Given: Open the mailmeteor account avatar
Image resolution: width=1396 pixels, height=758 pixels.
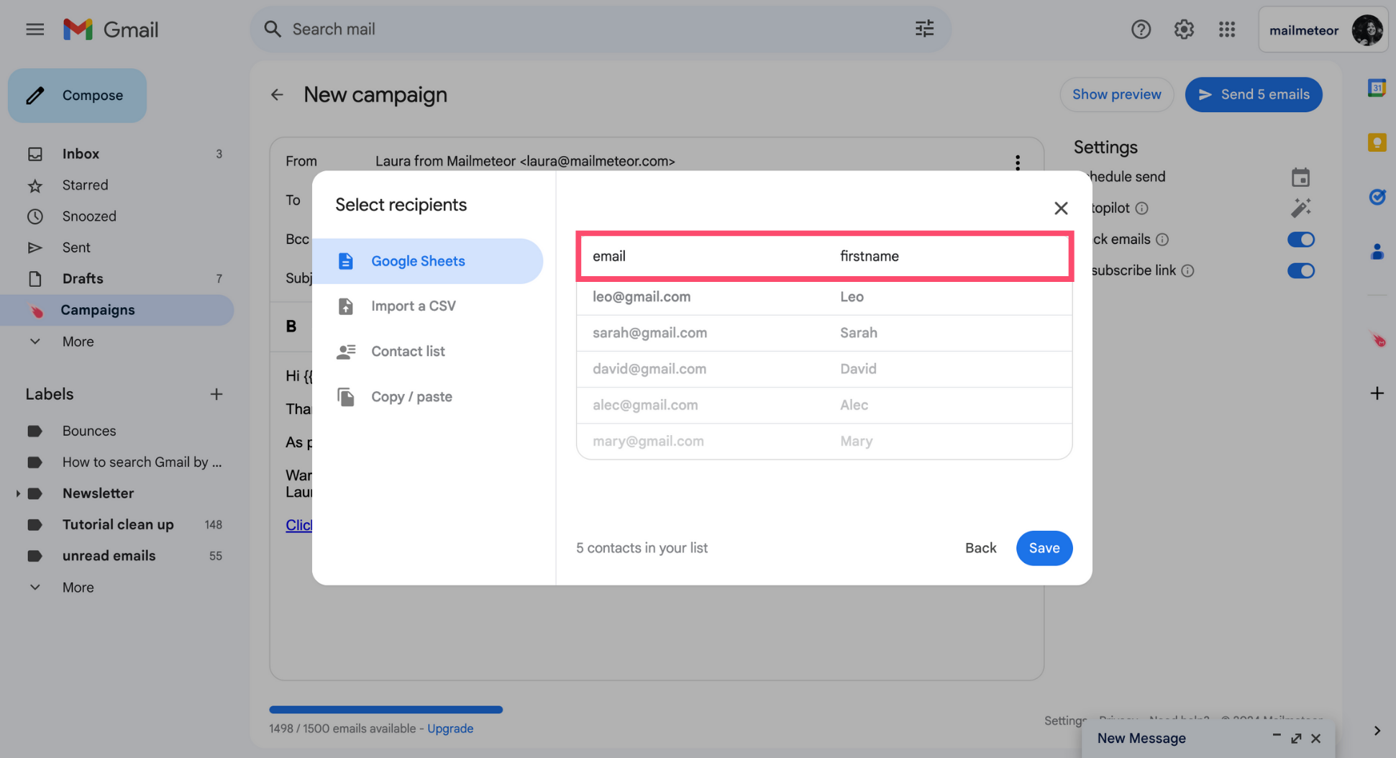Looking at the screenshot, I should (1367, 29).
